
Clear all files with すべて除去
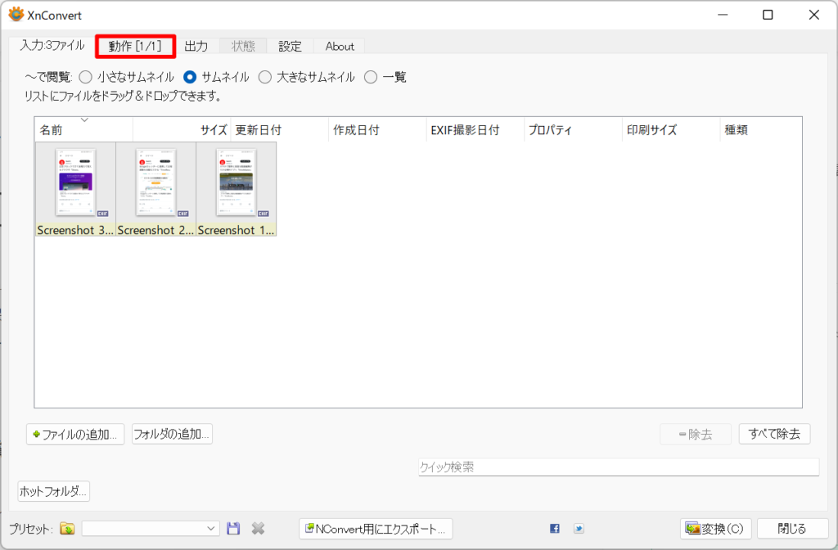coord(774,434)
